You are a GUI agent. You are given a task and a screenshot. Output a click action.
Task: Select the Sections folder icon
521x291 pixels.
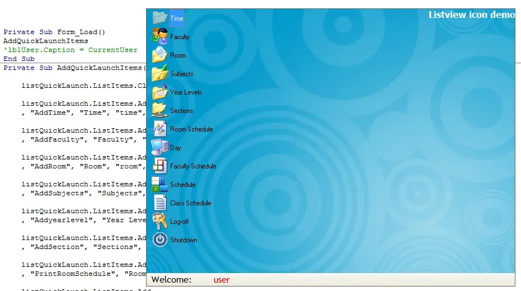tap(160, 110)
